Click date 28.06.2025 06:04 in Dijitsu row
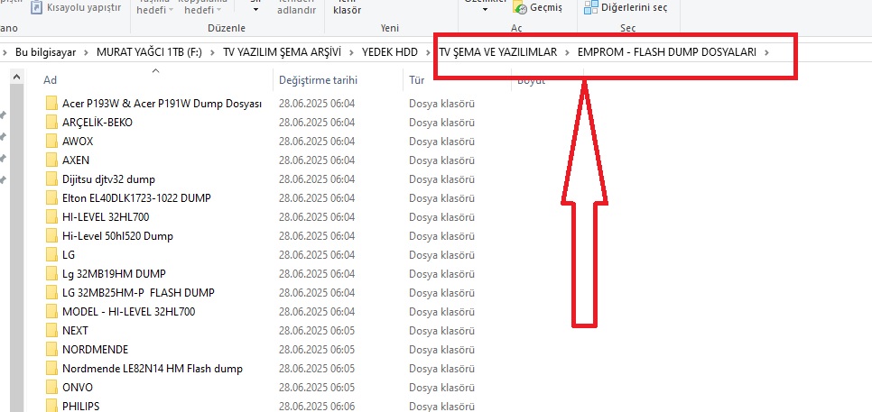Viewport: 872px width, 412px height. tap(317, 179)
